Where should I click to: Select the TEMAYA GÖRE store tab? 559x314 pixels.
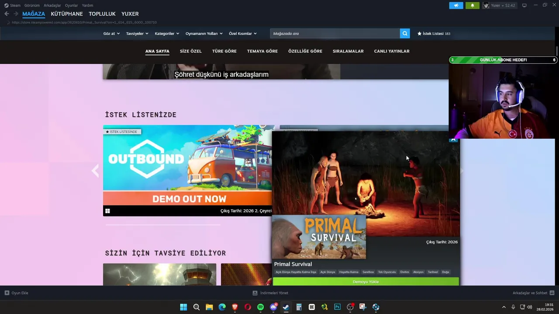(262, 51)
